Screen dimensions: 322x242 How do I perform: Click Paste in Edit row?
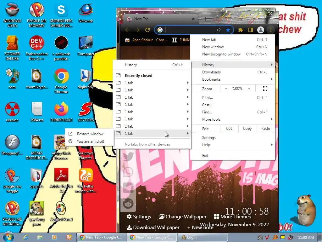pyautogui.click(x=265, y=129)
